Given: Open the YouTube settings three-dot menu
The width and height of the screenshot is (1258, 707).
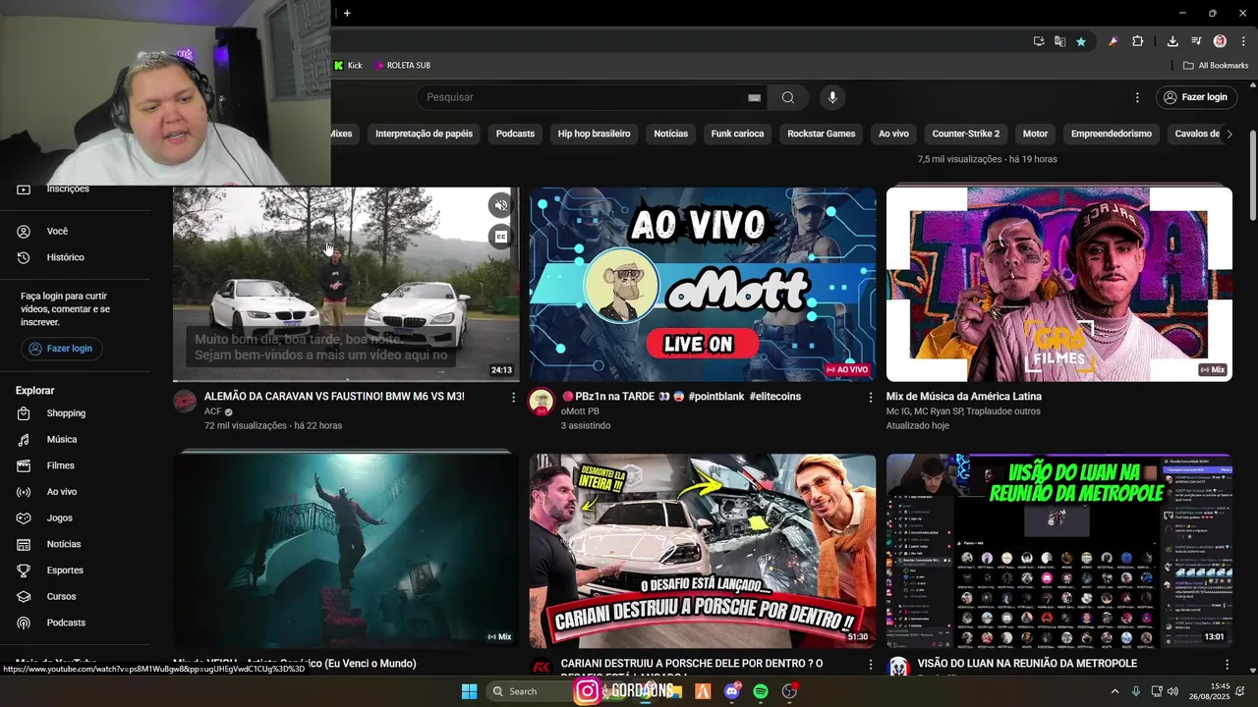Looking at the screenshot, I should click(1137, 97).
